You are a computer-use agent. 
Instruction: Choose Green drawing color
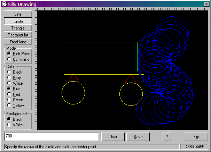tap(9, 100)
